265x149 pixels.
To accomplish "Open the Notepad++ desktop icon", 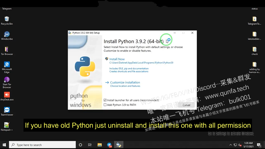I will pyautogui.click(x=7, y=127).
